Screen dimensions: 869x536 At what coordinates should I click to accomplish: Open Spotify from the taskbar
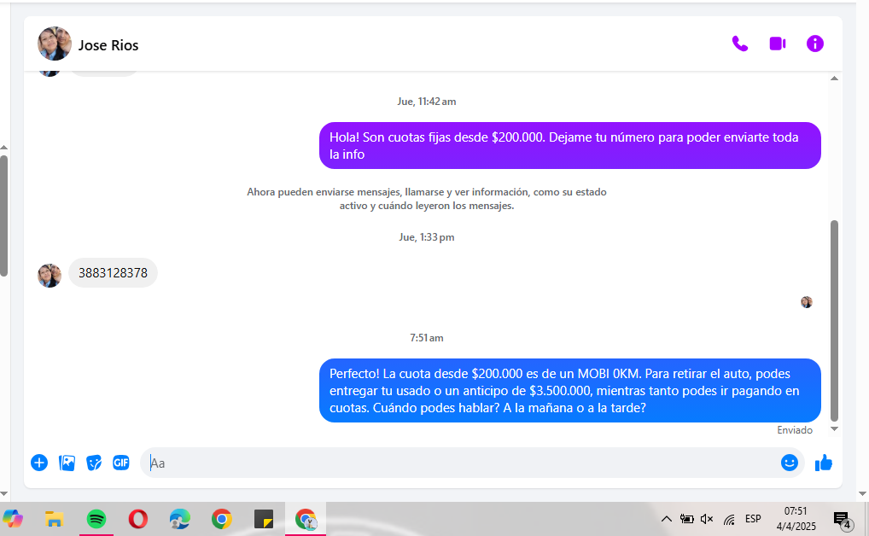pos(96,519)
